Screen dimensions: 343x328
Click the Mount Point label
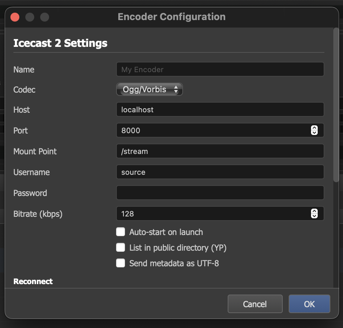pos(35,151)
